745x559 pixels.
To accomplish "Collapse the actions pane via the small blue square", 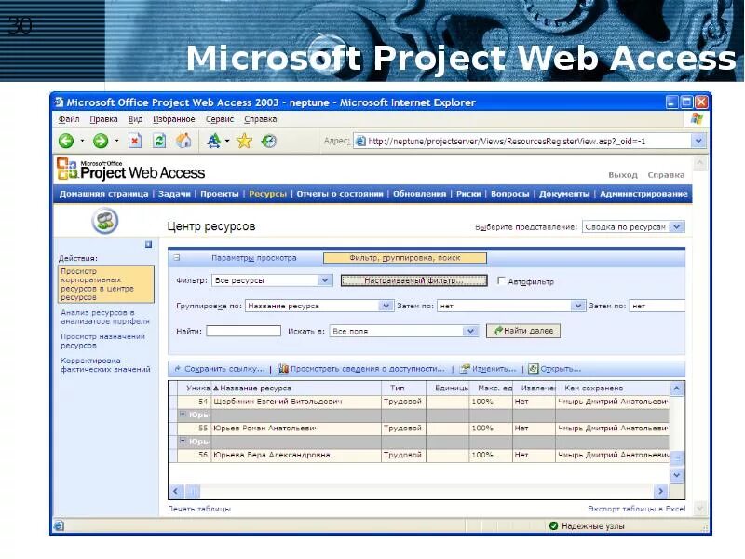I will point(148,244).
